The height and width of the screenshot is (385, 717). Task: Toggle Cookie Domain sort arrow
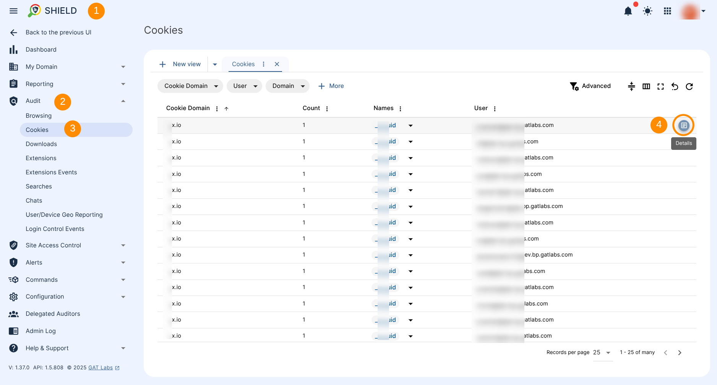tap(226, 109)
